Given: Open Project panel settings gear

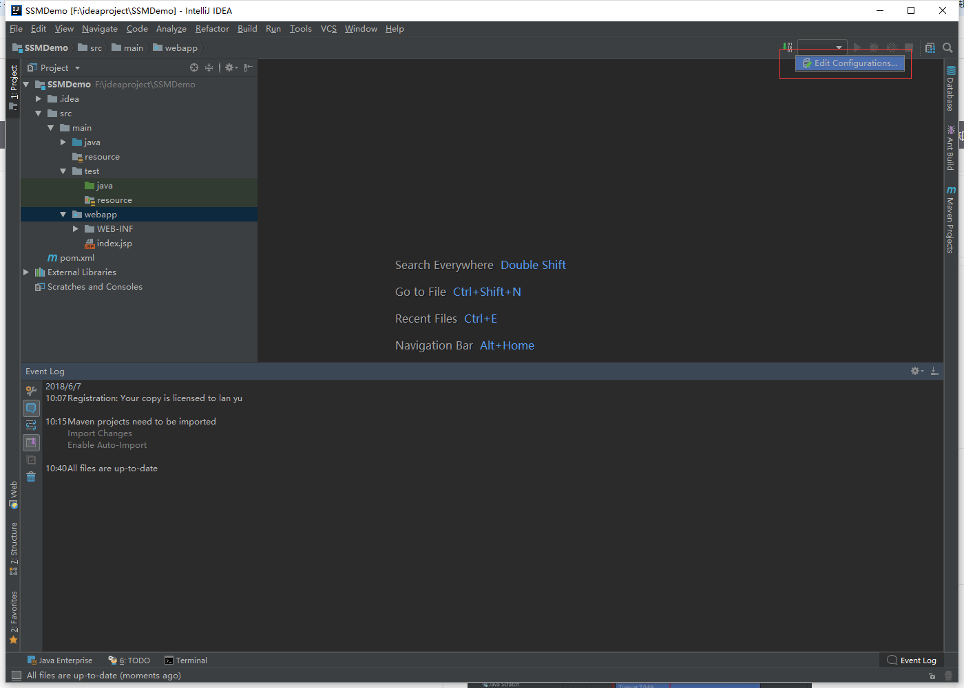Looking at the screenshot, I should click(231, 67).
